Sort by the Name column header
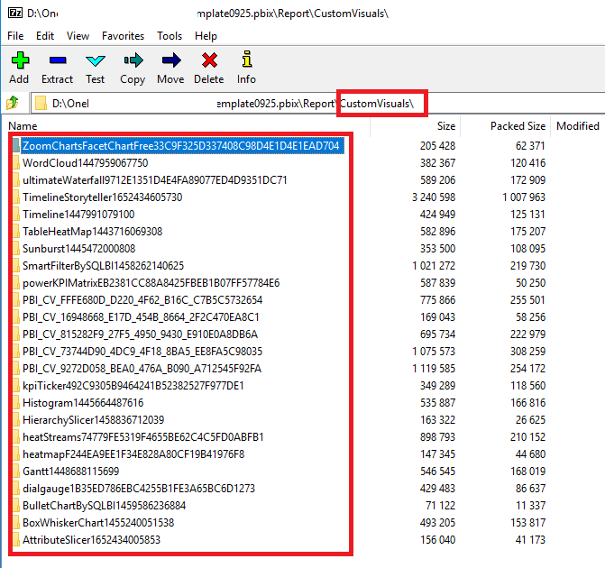The height and width of the screenshot is (568, 605). pos(23,126)
